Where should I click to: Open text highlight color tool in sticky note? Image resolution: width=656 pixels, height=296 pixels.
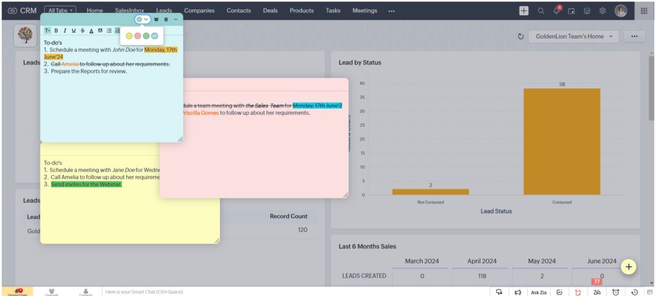[100, 31]
